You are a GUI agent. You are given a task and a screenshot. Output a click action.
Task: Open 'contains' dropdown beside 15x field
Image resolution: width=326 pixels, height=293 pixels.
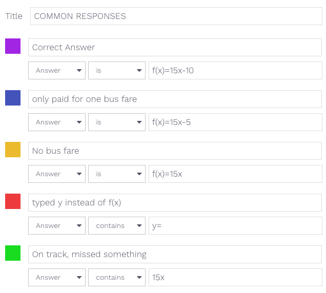click(x=117, y=278)
